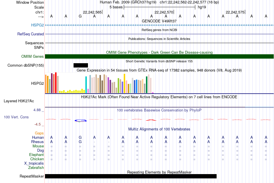Click the Mouse species alignment label
This screenshot has height=183, width=274.
point(38,146)
